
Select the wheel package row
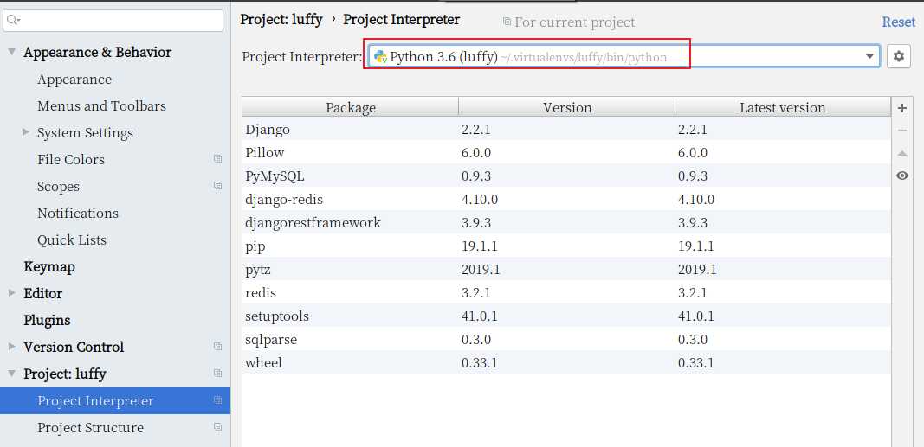(567, 362)
